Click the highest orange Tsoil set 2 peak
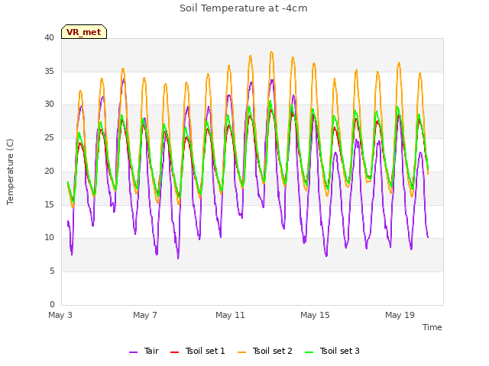 click(x=271, y=53)
